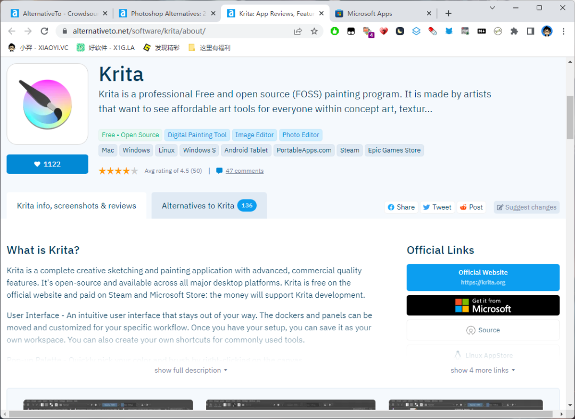The image size is (575, 419).
Task: Click the Image Editor tag
Action: (x=254, y=135)
